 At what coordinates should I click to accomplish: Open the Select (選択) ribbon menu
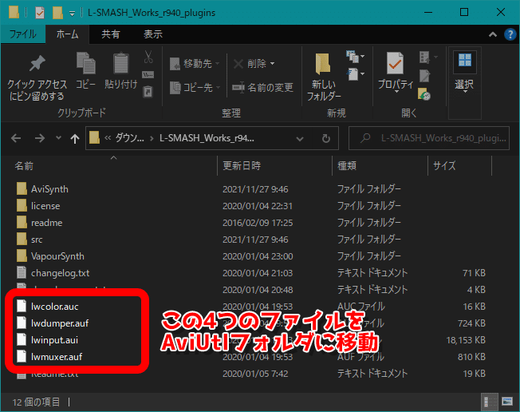point(465,72)
